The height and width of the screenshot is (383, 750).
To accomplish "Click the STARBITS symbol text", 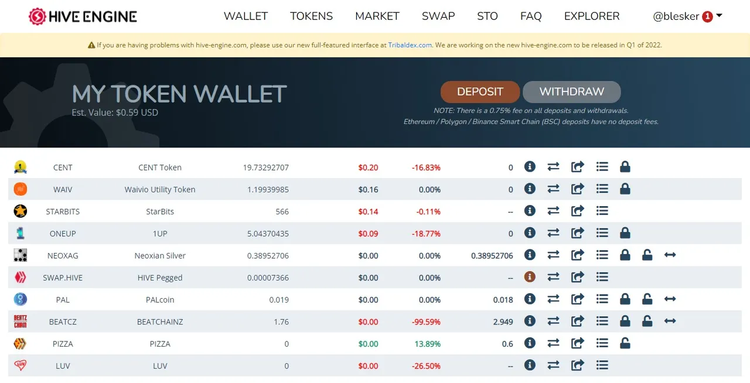I will click(x=63, y=211).
